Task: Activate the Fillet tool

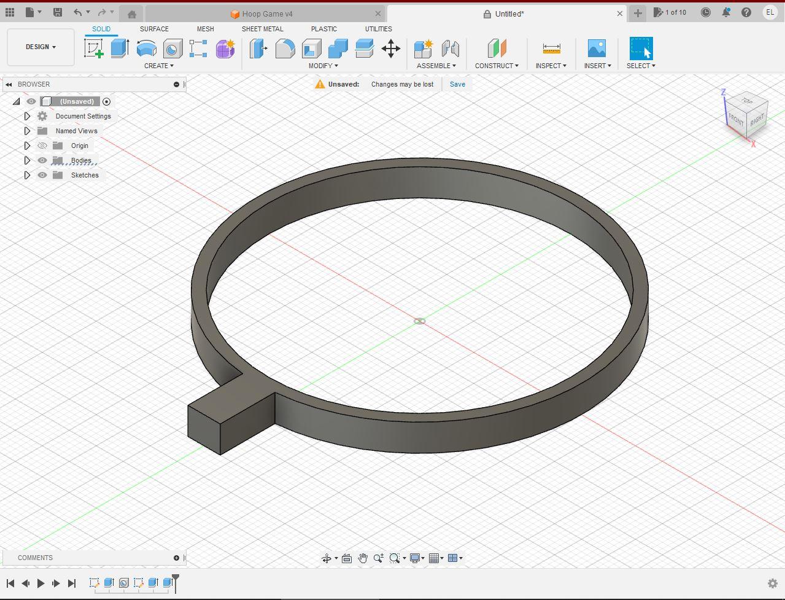Action: coord(285,49)
